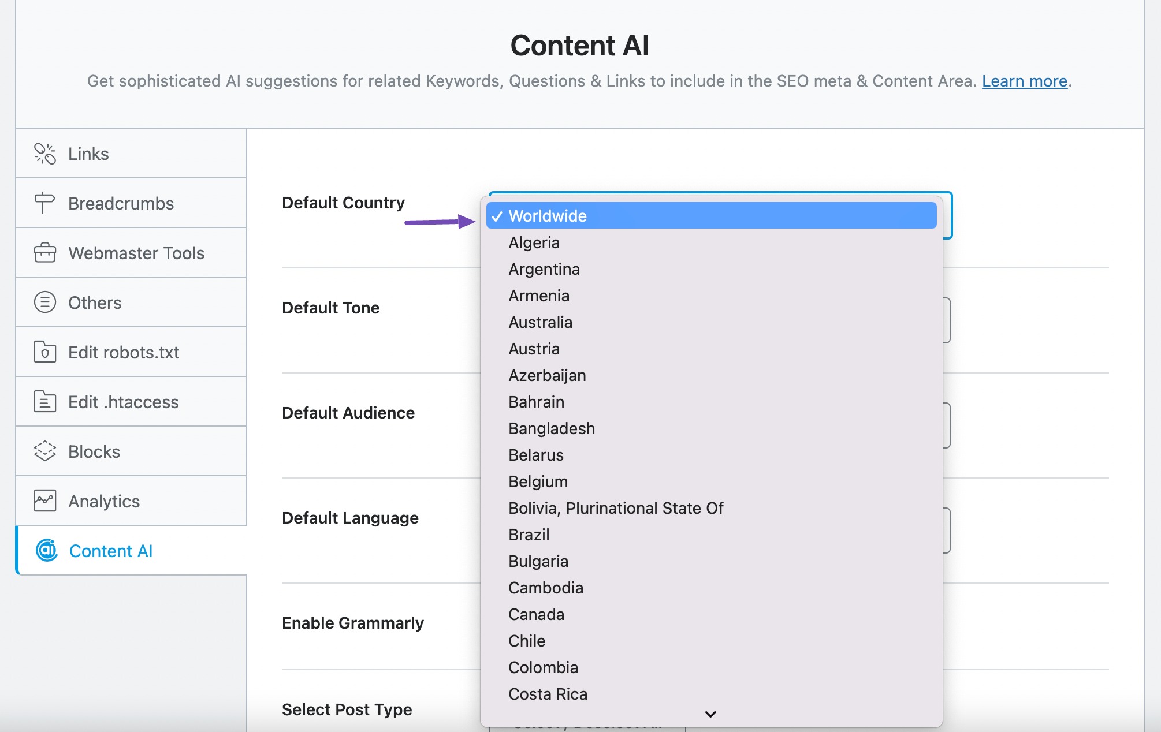Image resolution: width=1161 pixels, height=732 pixels.
Task: Open the Analytics tab
Action: (131, 501)
